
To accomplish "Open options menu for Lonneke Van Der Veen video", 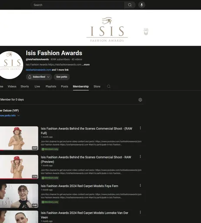I will (140, 212).
